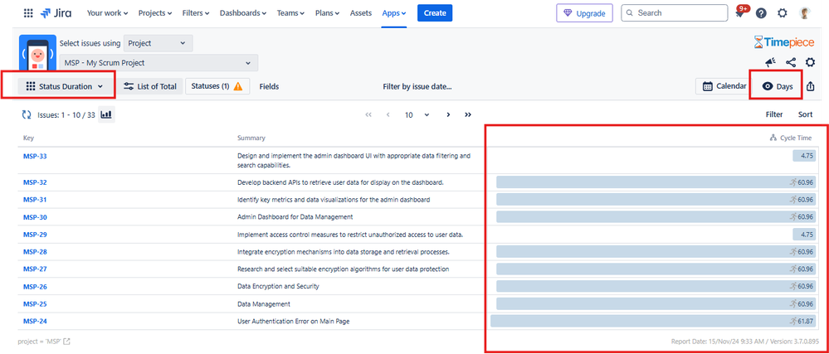Image resolution: width=829 pixels, height=354 pixels.
Task: Select the summary text 'Data Encryption and Security'
Action: click(x=278, y=286)
